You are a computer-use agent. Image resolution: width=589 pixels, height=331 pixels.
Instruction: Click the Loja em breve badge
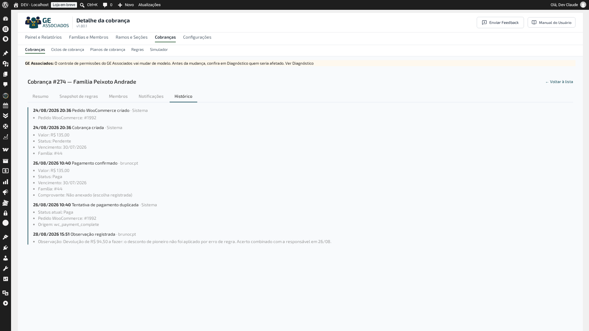pyautogui.click(x=64, y=5)
